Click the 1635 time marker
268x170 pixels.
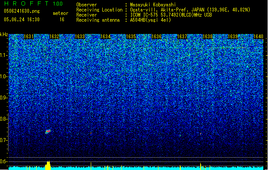[x=131, y=37]
